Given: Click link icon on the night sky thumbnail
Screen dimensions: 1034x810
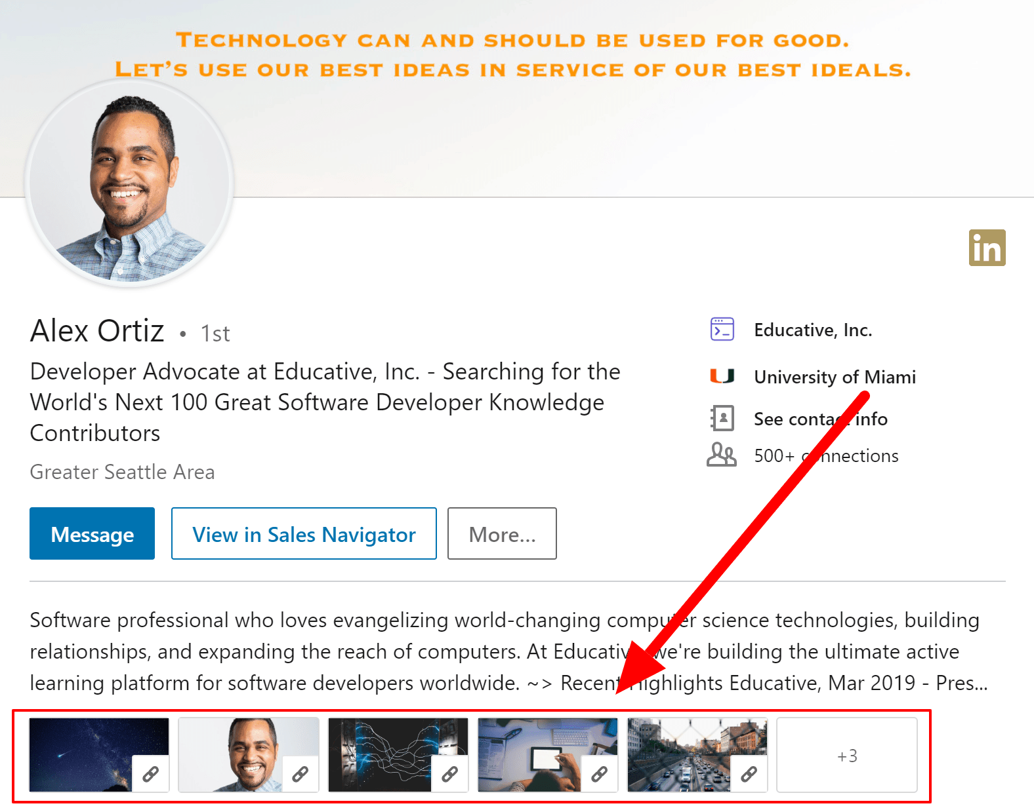Looking at the screenshot, I should click(x=150, y=774).
